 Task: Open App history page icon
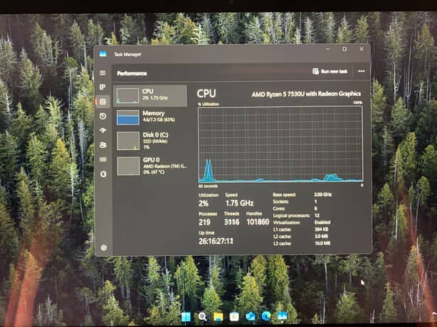[102, 116]
